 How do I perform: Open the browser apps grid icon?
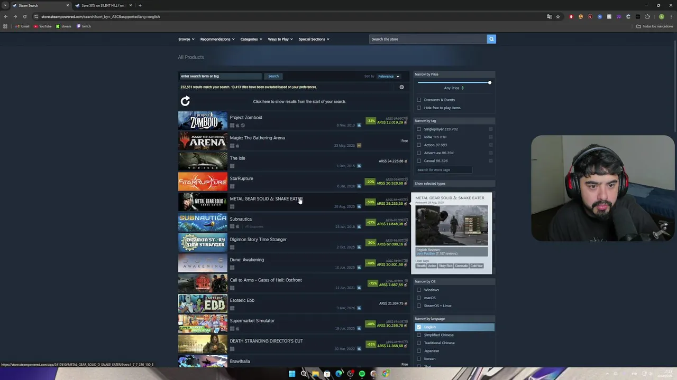[x=5, y=26]
